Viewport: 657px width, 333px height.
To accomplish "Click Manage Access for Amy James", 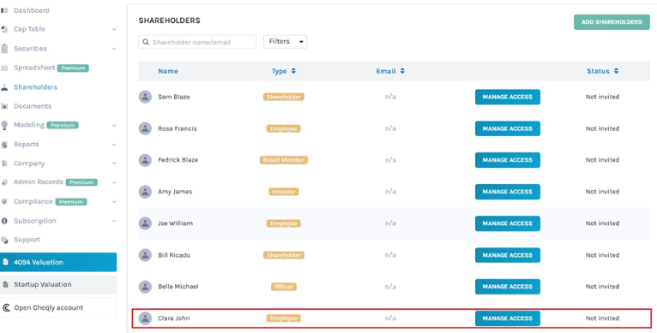I will [x=508, y=192].
